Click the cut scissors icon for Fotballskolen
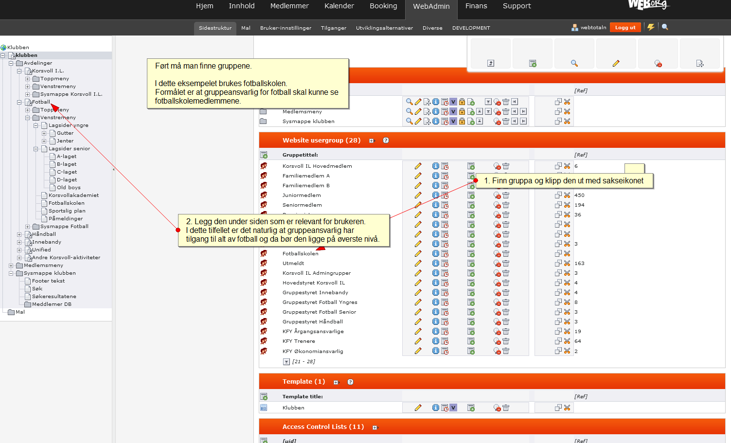This screenshot has width=731, height=443. [567, 253]
